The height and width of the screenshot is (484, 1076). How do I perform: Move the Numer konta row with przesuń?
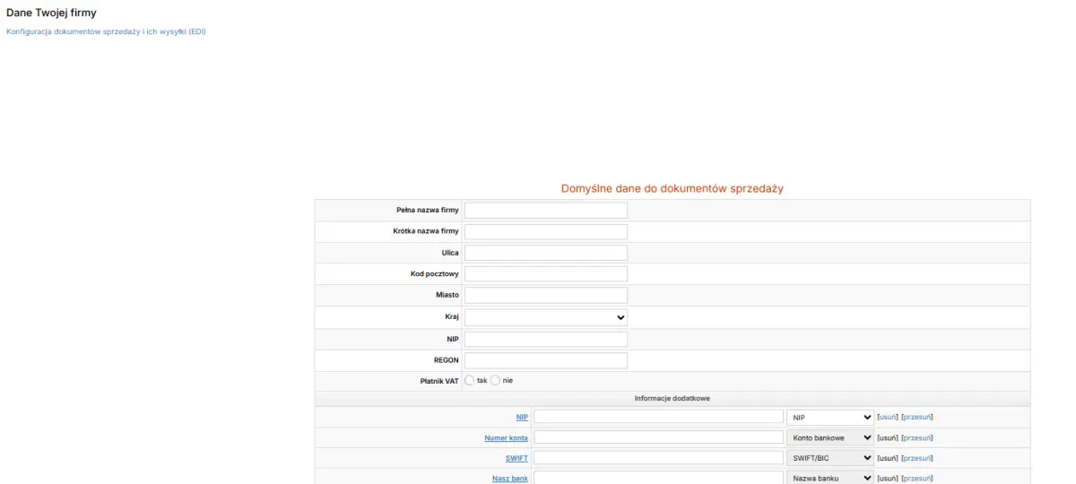click(x=916, y=437)
